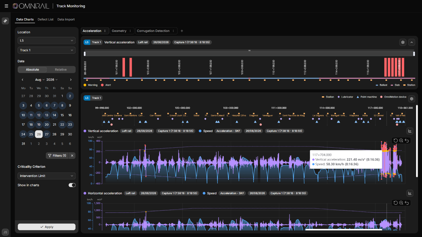Viewport: 422px width, 237px height.
Task: Open Corrugation Detection tab kebab menu
Action: [173, 31]
